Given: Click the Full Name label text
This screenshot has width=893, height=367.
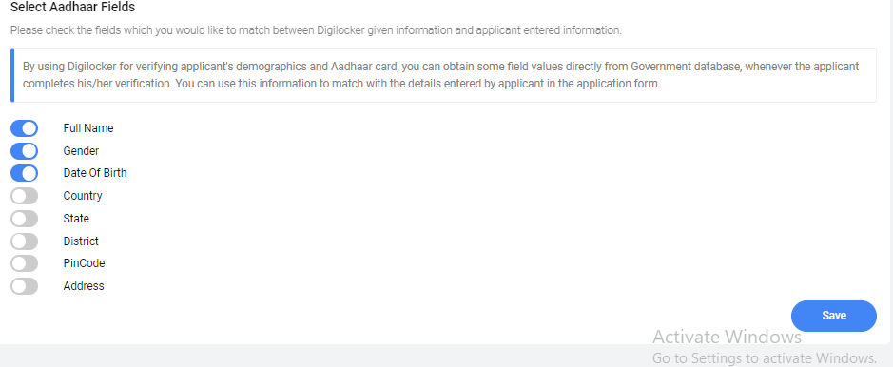Looking at the screenshot, I should pos(88,128).
